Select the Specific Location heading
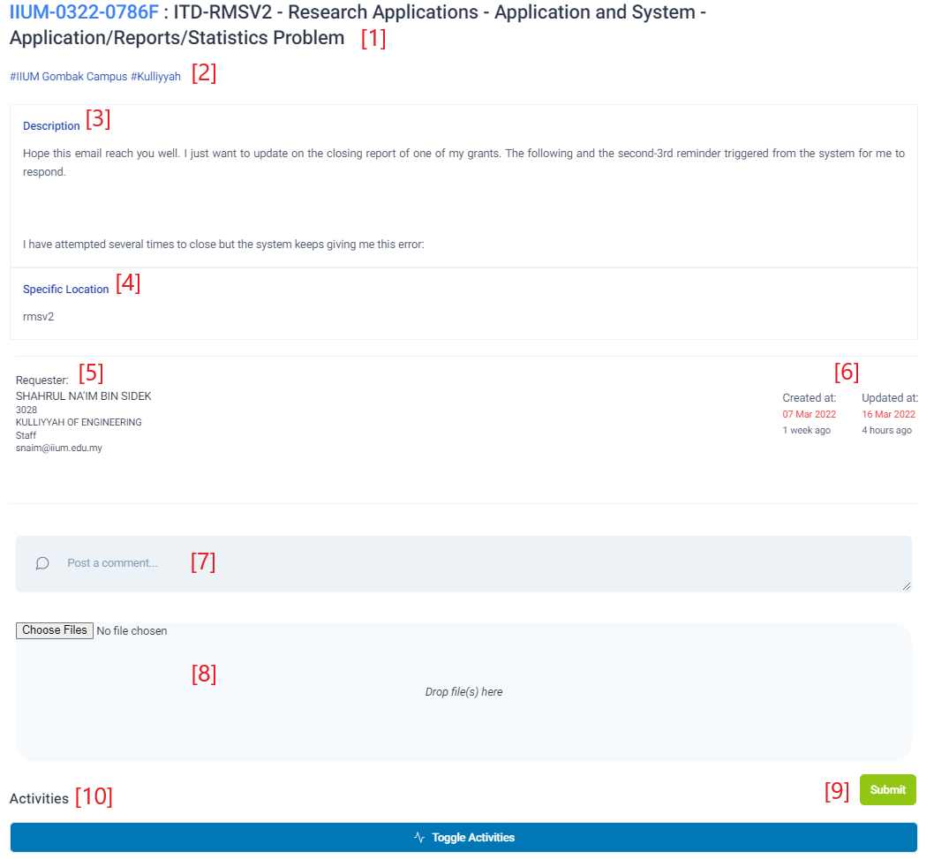934x859 pixels. click(x=66, y=290)
